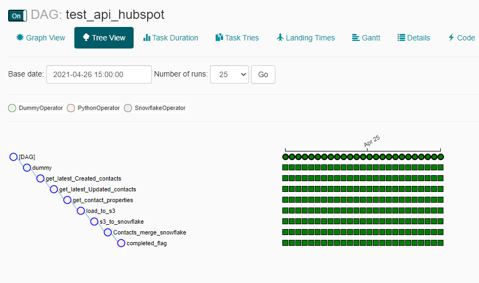This screenshot has height=283, width=479.
Task: Show the Details tab
Action: [414, 38]
